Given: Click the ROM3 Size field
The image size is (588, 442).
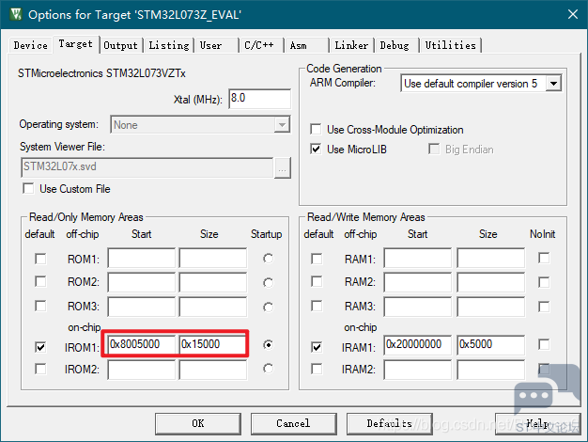Looking at the screenshot, I should 213,307.
